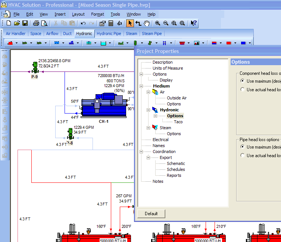Click the blue coil component toolbar icon
The image size is (281, 242).
click(57, 43)
